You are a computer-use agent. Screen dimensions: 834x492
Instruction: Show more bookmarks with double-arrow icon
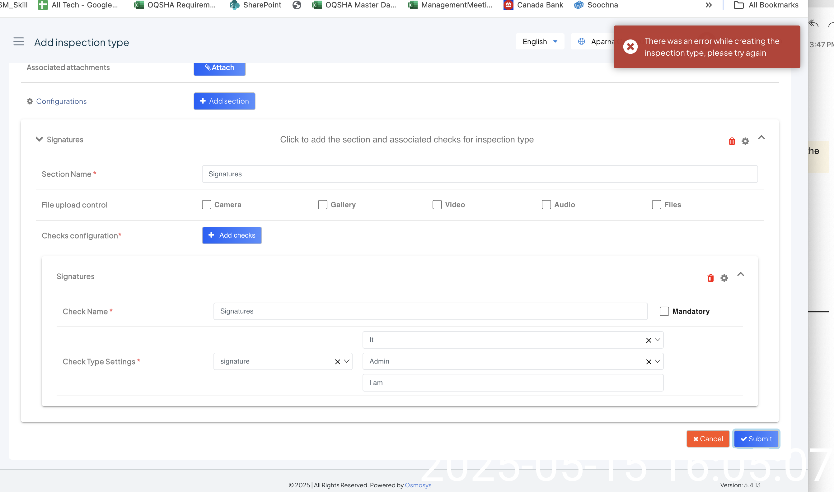pos(709,5)
